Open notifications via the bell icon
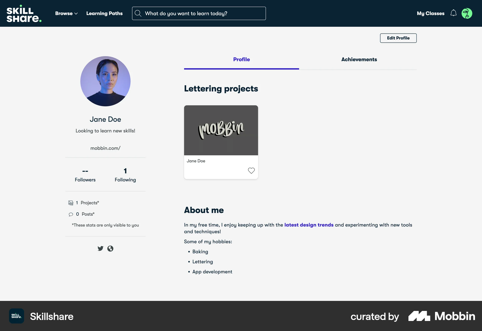 pyautogui.click(x=453, y=13)
